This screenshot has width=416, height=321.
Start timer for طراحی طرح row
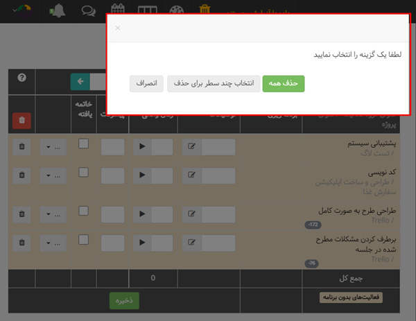(x=142, y=214)
